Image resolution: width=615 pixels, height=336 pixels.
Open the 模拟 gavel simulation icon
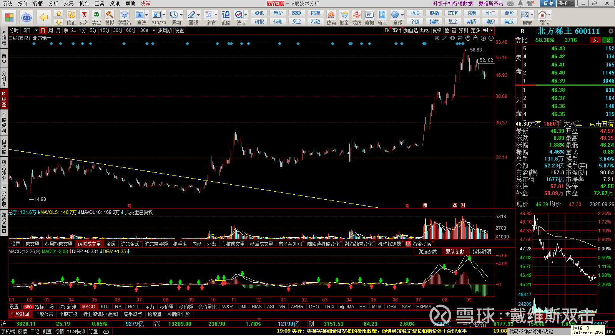[x=110, y=15]
